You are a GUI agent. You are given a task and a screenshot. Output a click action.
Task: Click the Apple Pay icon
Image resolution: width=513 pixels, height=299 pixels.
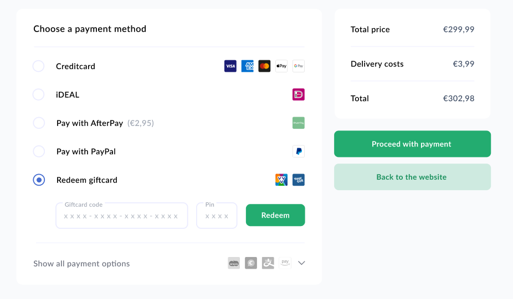[x=281, y=66]
